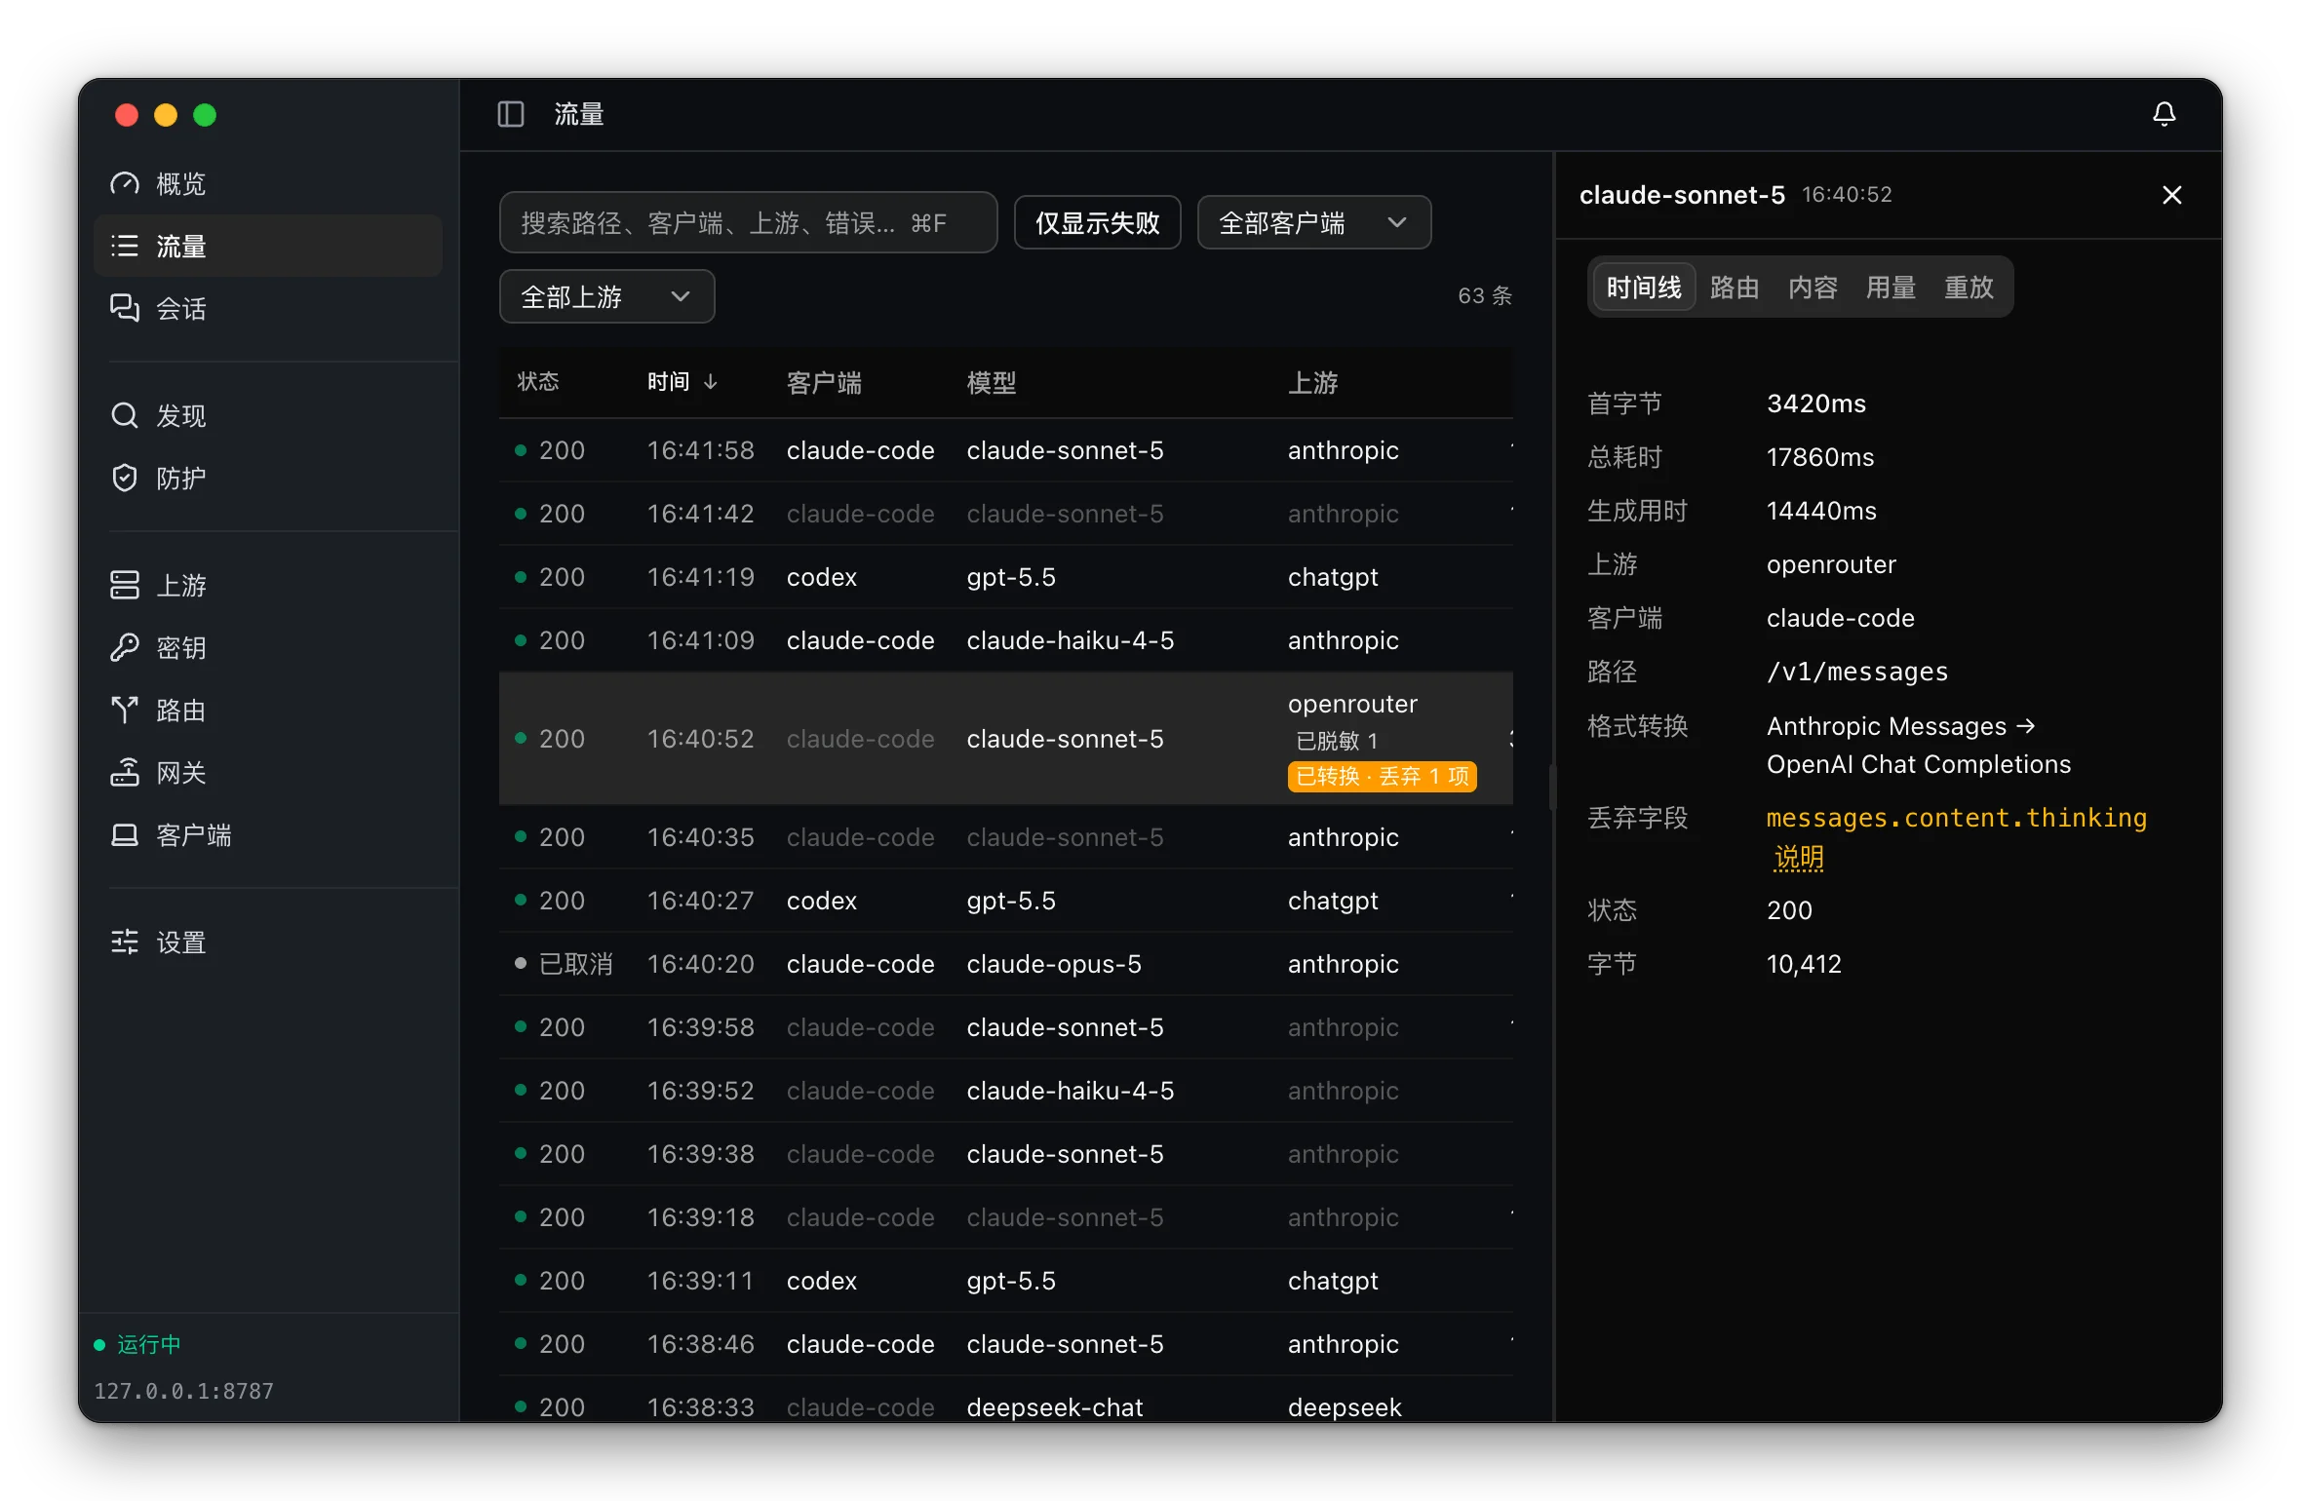Image resolution: width=2301 pixels, height=1501 pixels.
Task: Click the sessions chat bubbles icon
Action: click(x=125, y=308)
